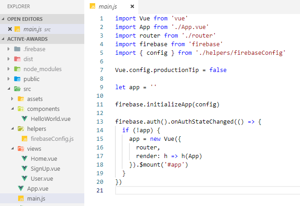Click the .firebase folder icon
This screenshot has width=300, height=206.
(x=17, y=49)
